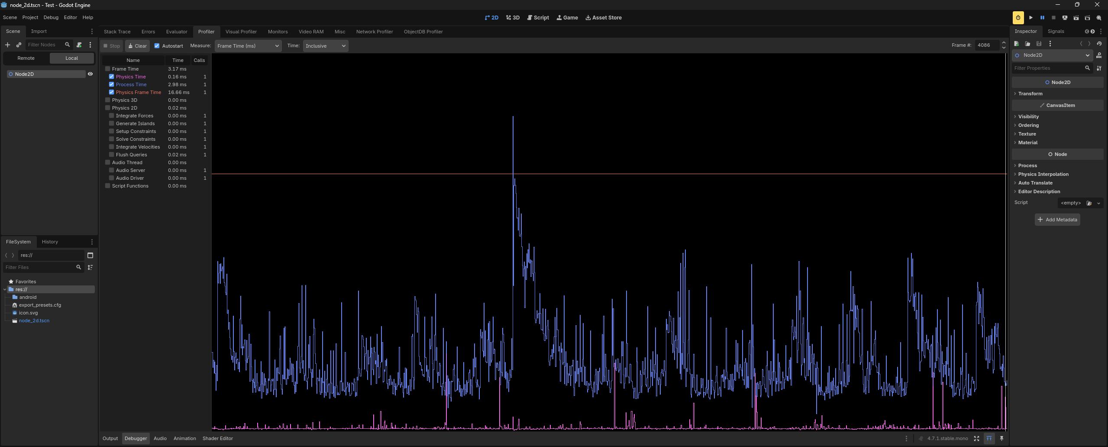
Task: Click the Stop profiler button
Action: point(111,46)
